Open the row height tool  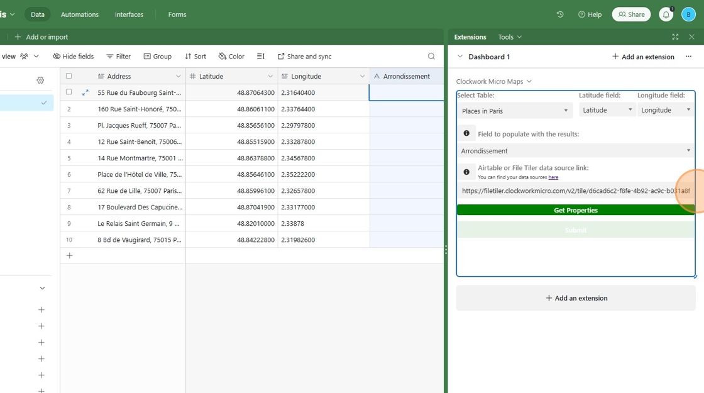click(260, 56)
